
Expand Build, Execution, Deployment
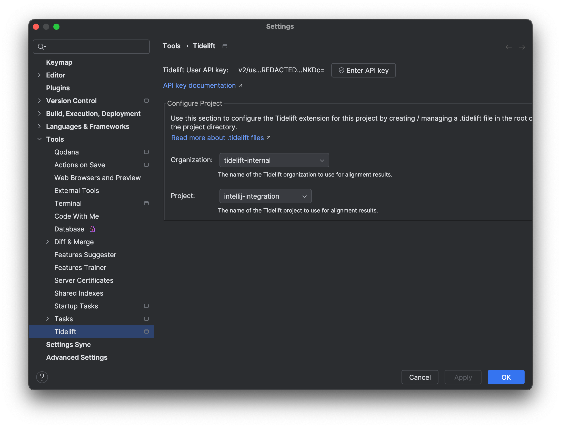coord(39,113)
